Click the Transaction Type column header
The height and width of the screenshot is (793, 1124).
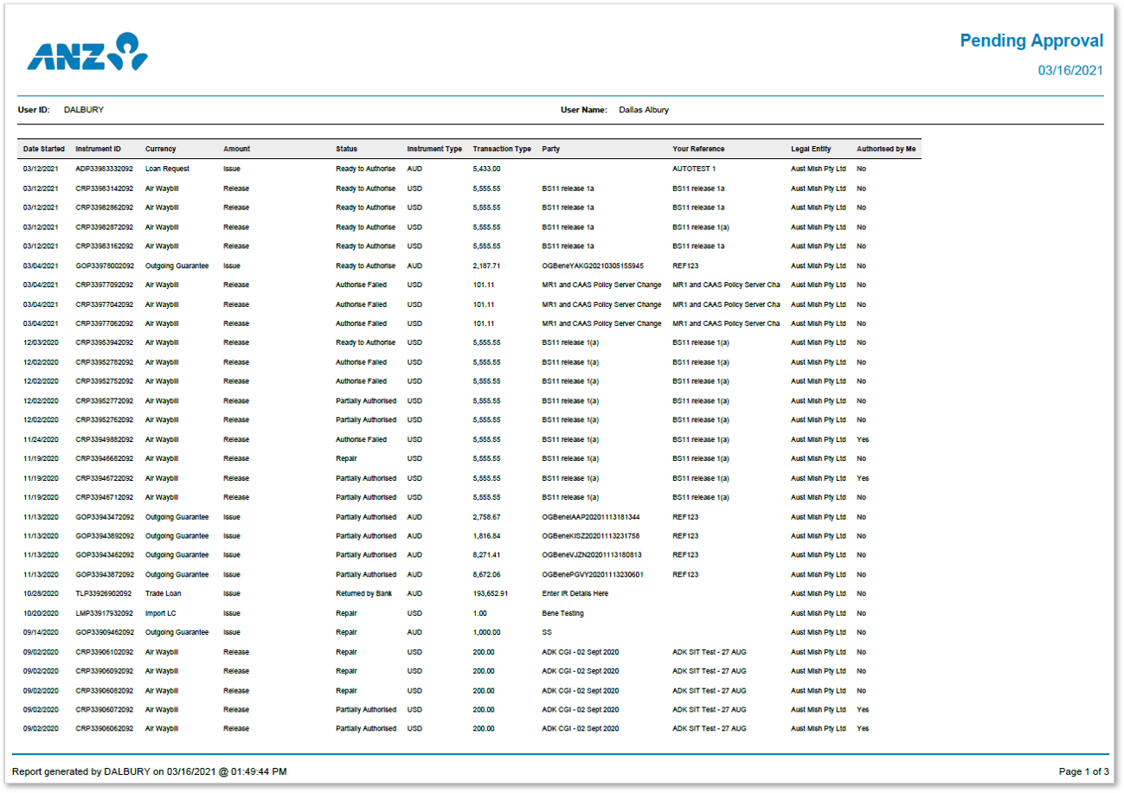502,149
